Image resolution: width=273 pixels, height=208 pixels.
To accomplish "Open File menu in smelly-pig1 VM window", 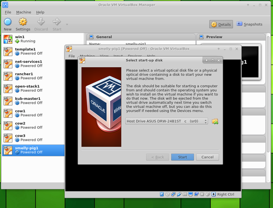I will pos(72,56).
